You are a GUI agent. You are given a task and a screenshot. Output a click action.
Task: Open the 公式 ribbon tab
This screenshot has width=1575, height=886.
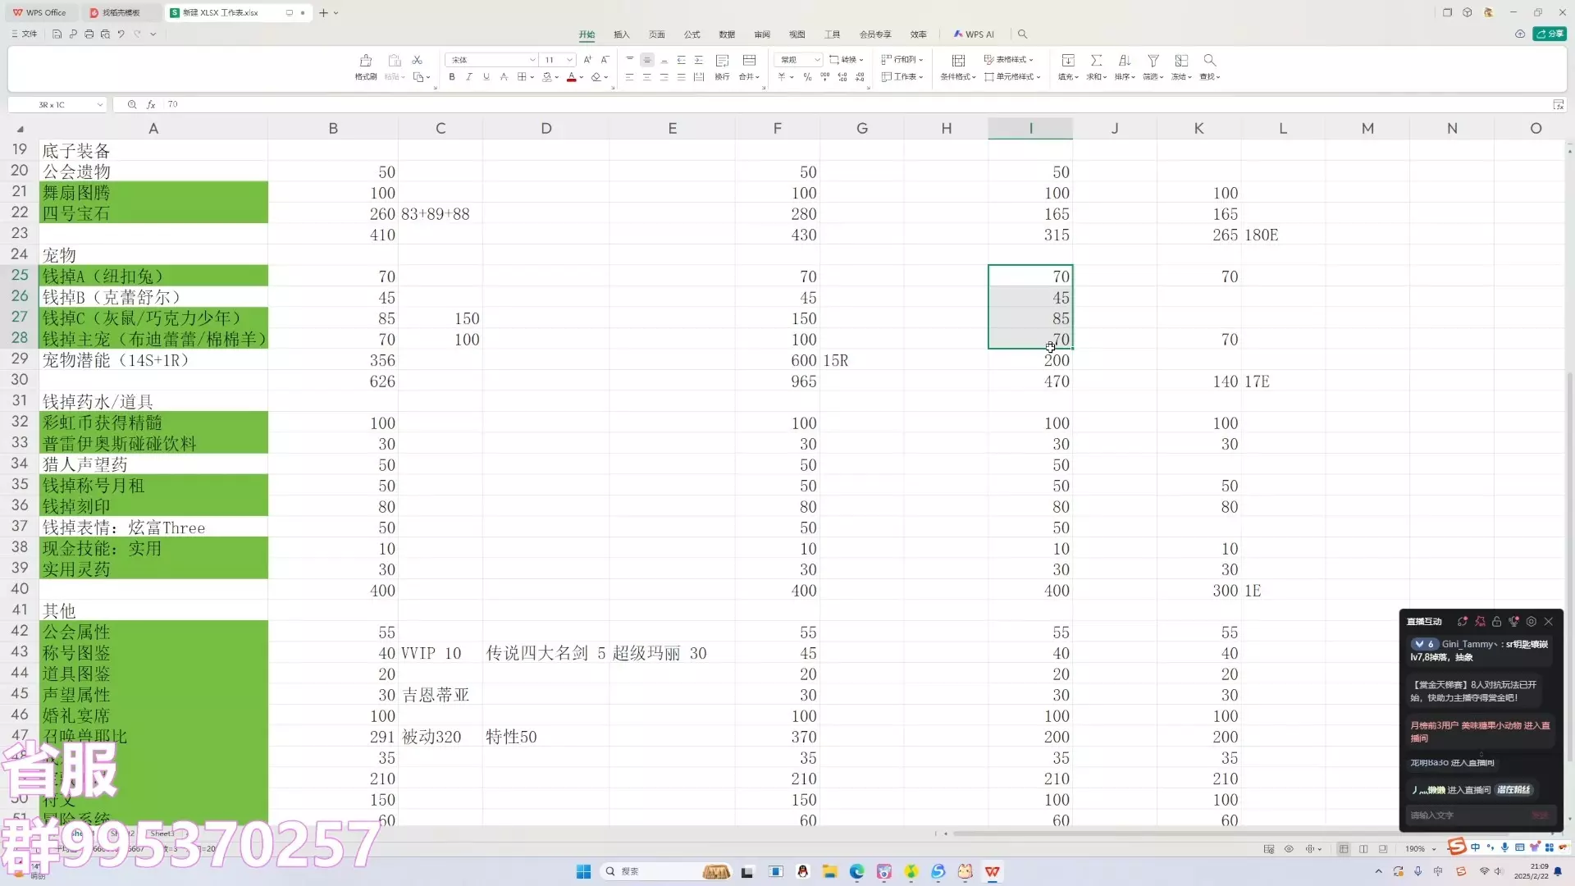(x=692, y=34)
